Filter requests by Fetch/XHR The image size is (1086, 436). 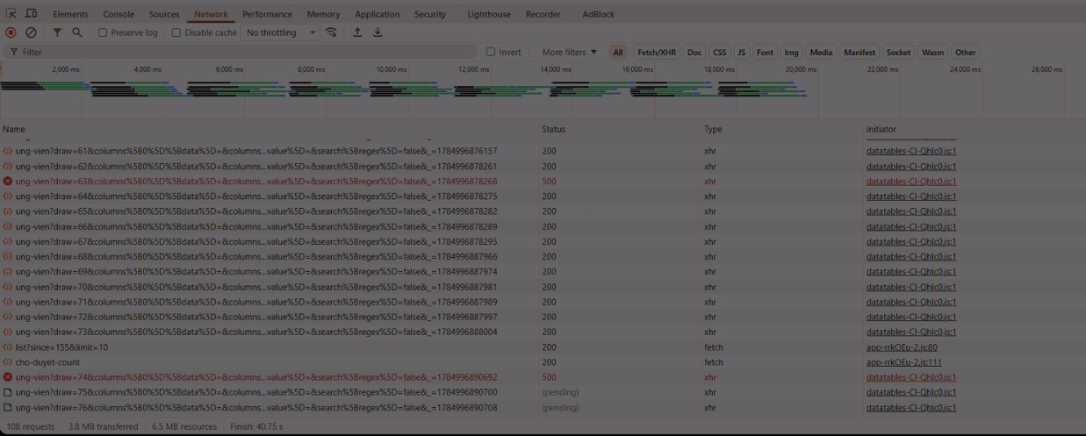coord(657,53)
